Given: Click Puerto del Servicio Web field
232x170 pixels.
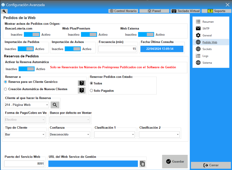Looking at the screenshot, I should tap(24, 164).
